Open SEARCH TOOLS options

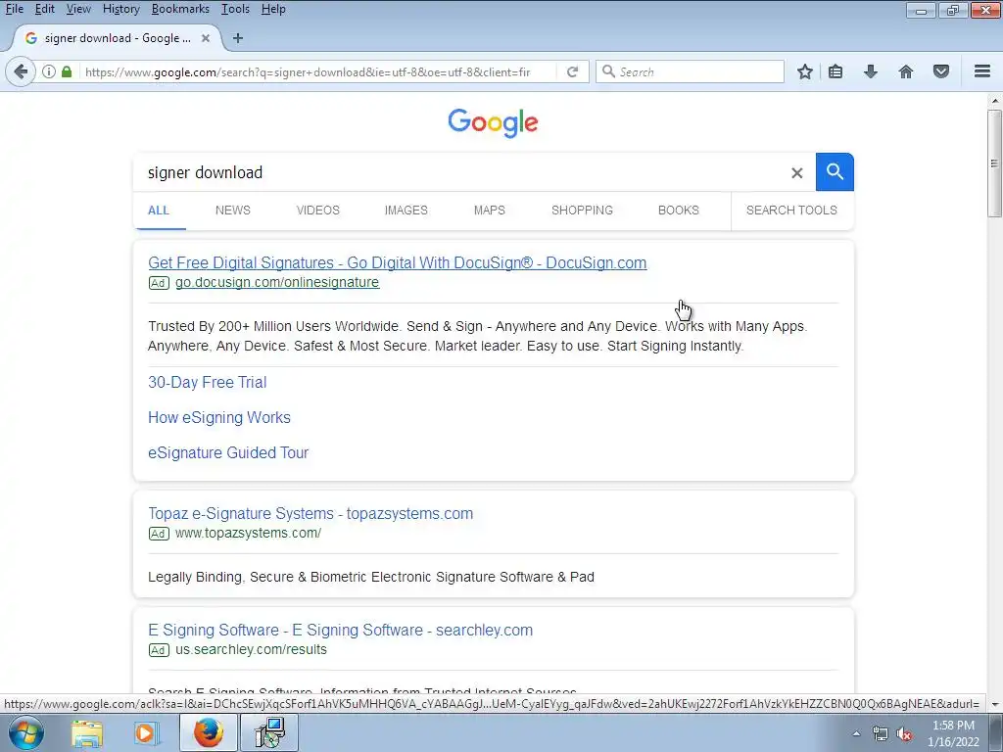pyautogui.click(x=791, y=211)
